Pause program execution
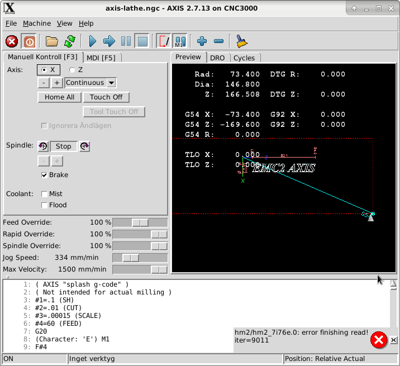The width and height of the screenshot is (400, 366). pos(126,41)
